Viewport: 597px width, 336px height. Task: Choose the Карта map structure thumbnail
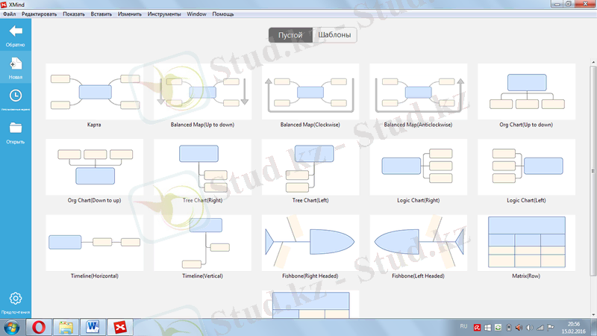[x=95, y=91]
